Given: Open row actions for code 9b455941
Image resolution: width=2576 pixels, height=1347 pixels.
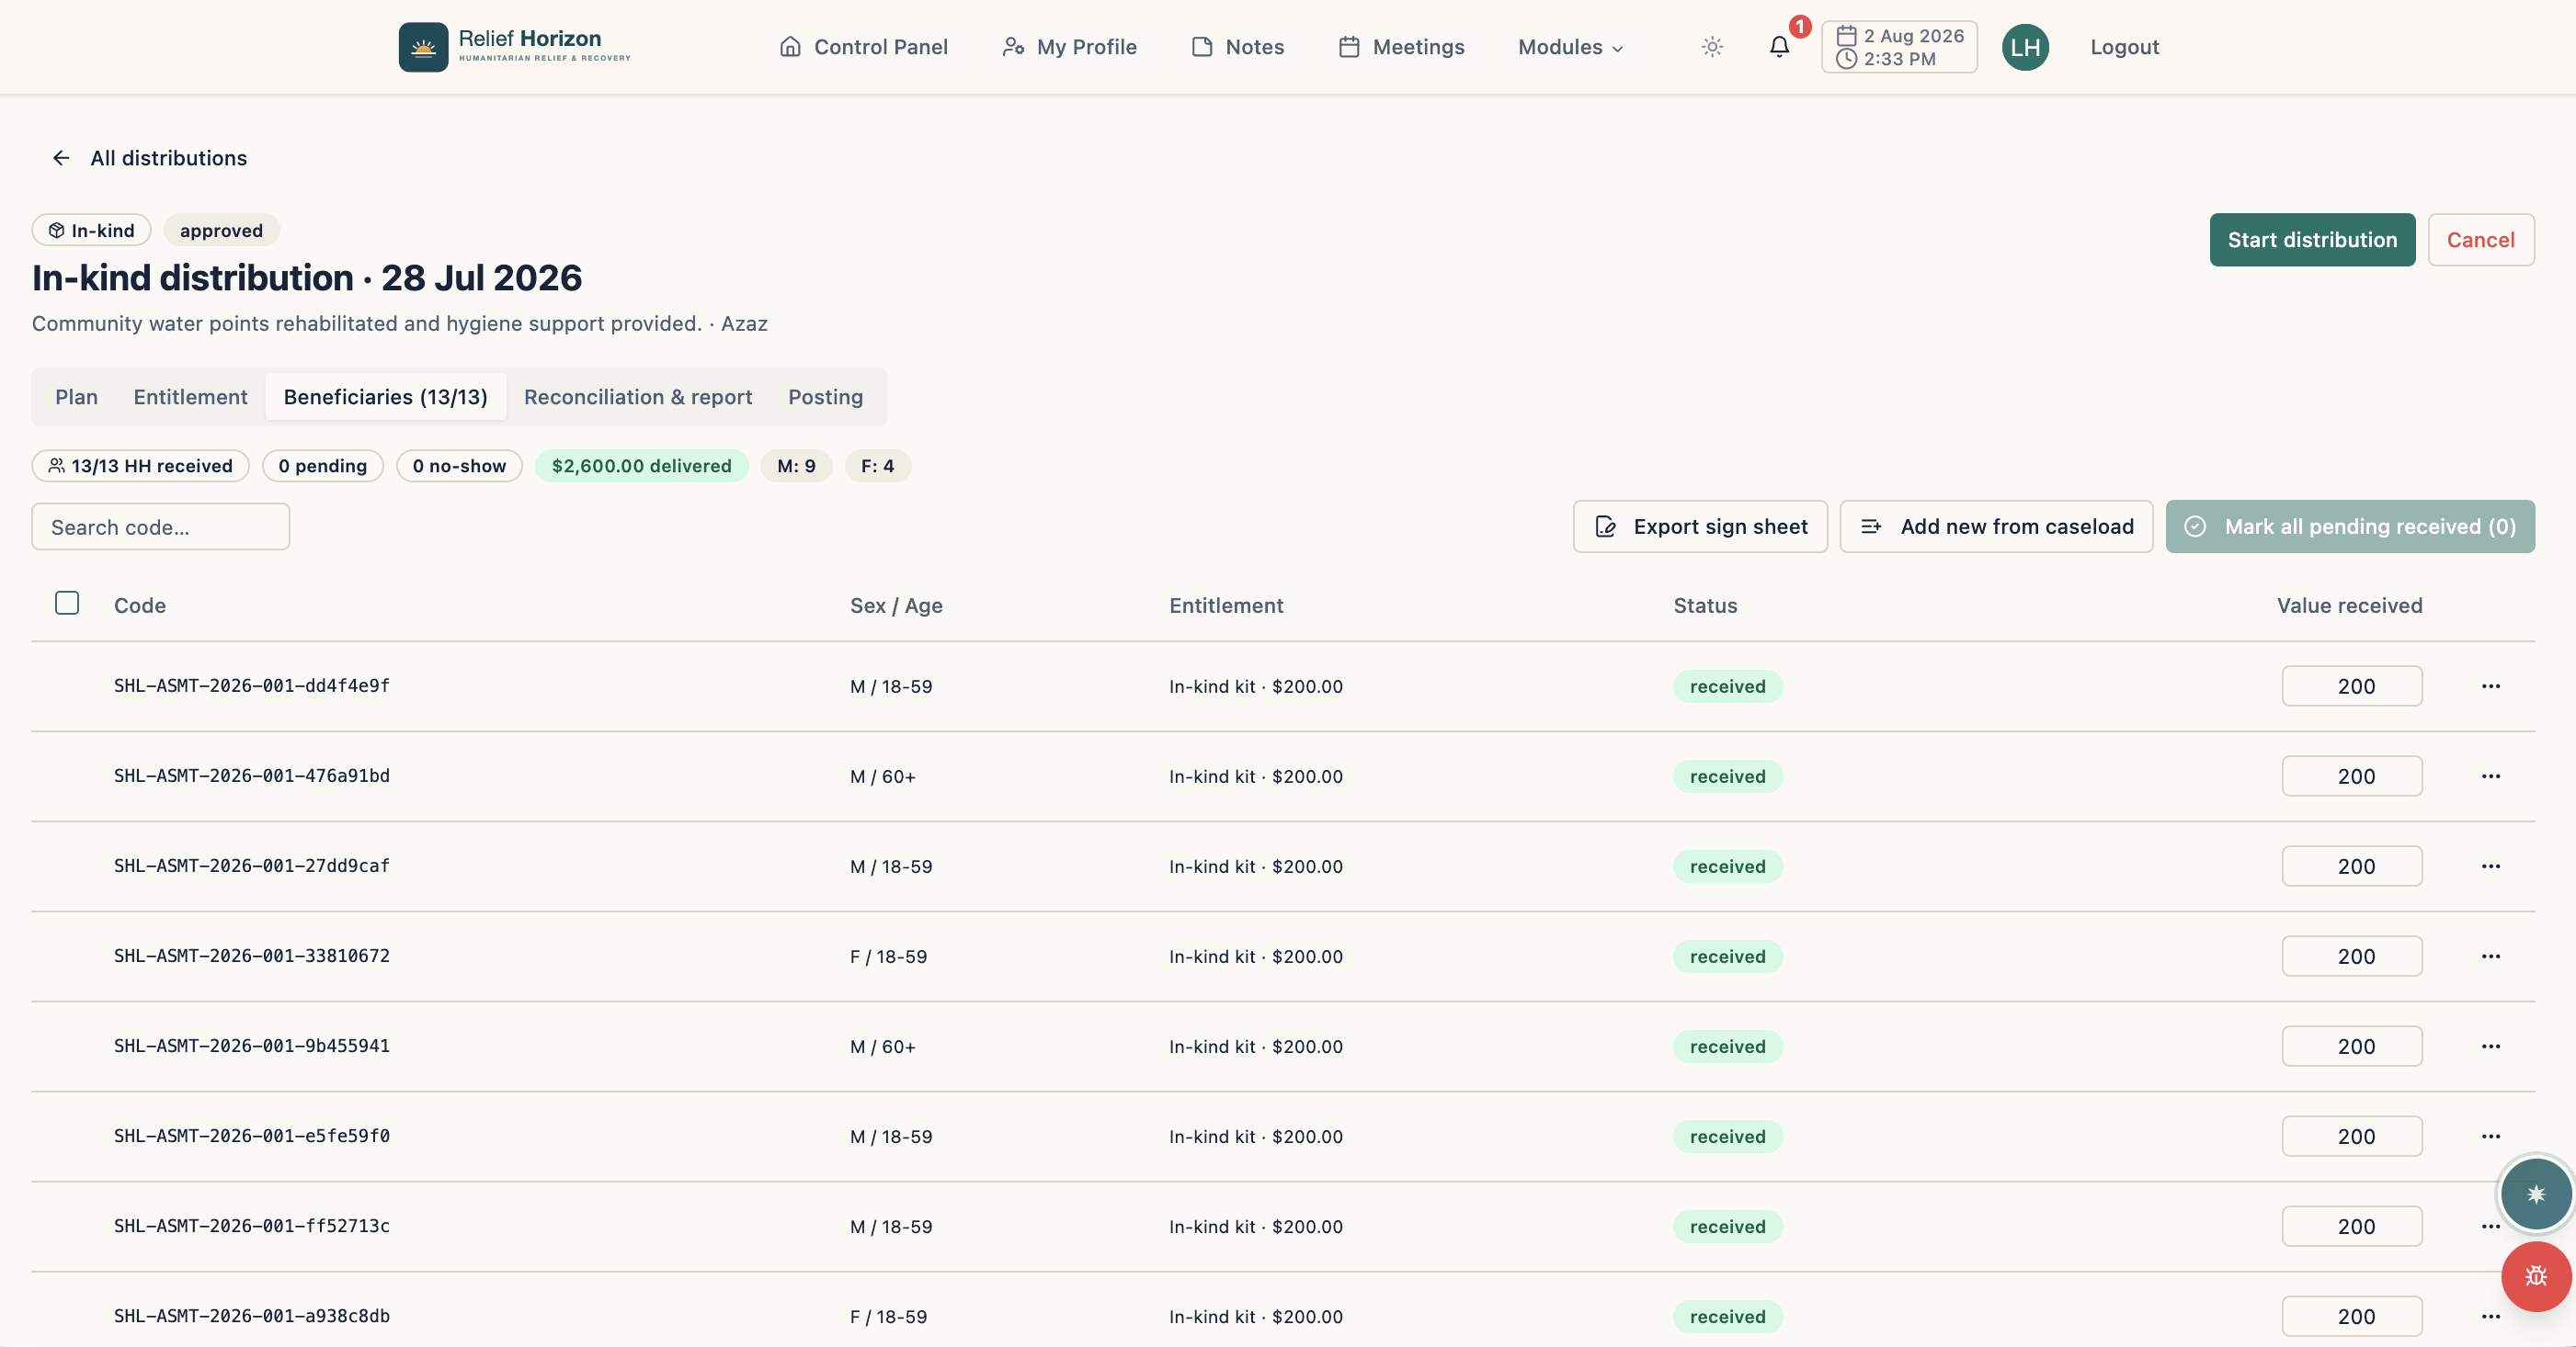Looking at the screenshot, I should click(x=2490, y=1047).
